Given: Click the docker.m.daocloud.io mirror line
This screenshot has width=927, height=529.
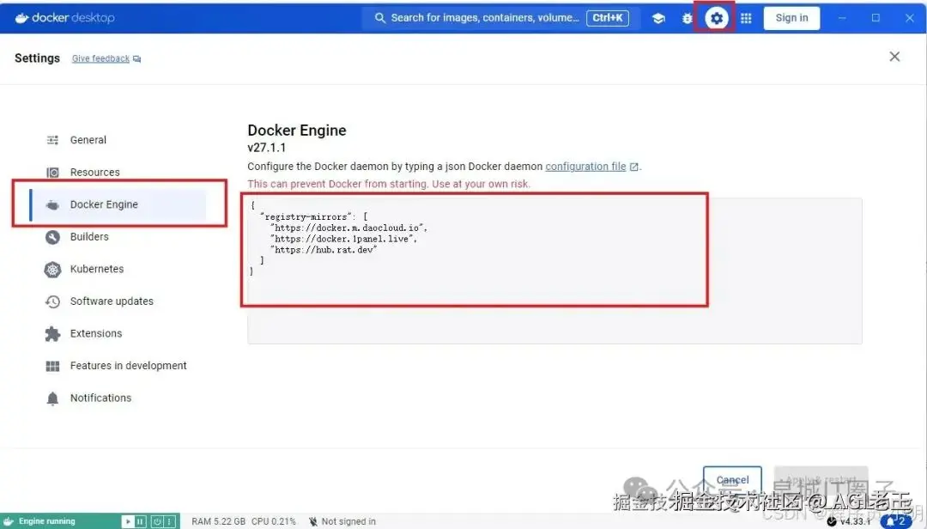Looking at the screenshot, I should (348, 228).
